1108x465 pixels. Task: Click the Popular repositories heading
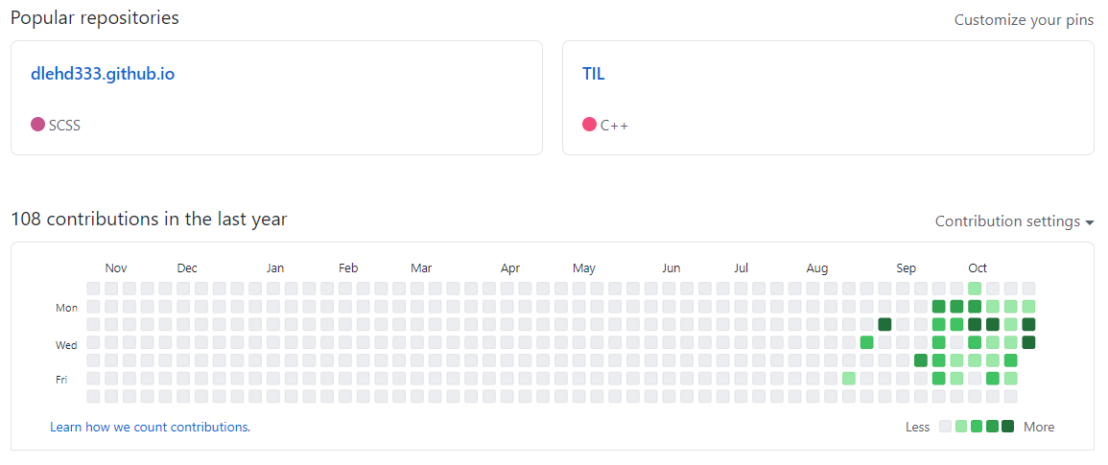(95, 18)
